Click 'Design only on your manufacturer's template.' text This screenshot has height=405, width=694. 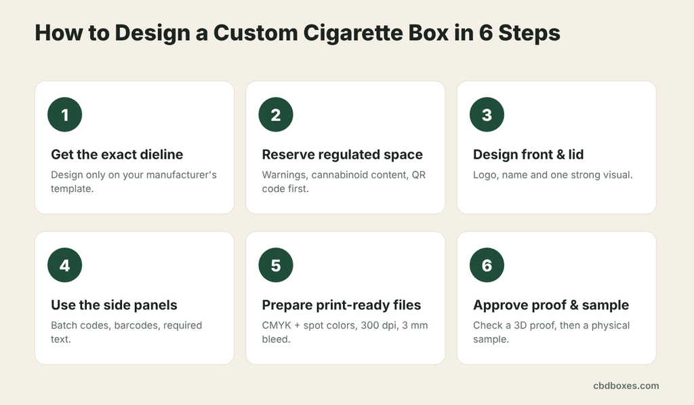coord(134,182)
